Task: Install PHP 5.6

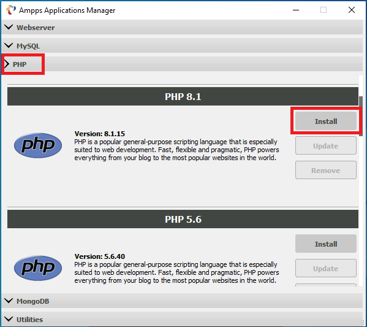Action: coord(325,244)
